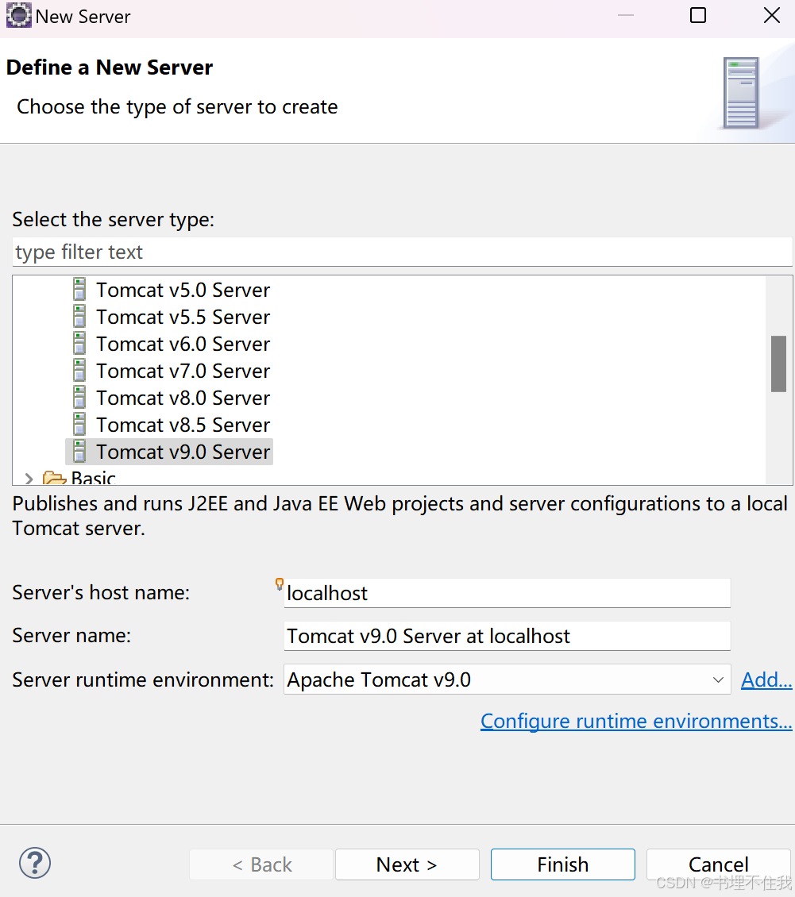Click the server list scrollbar thumb
Screen dimensions: 795x897
[778, 364]
